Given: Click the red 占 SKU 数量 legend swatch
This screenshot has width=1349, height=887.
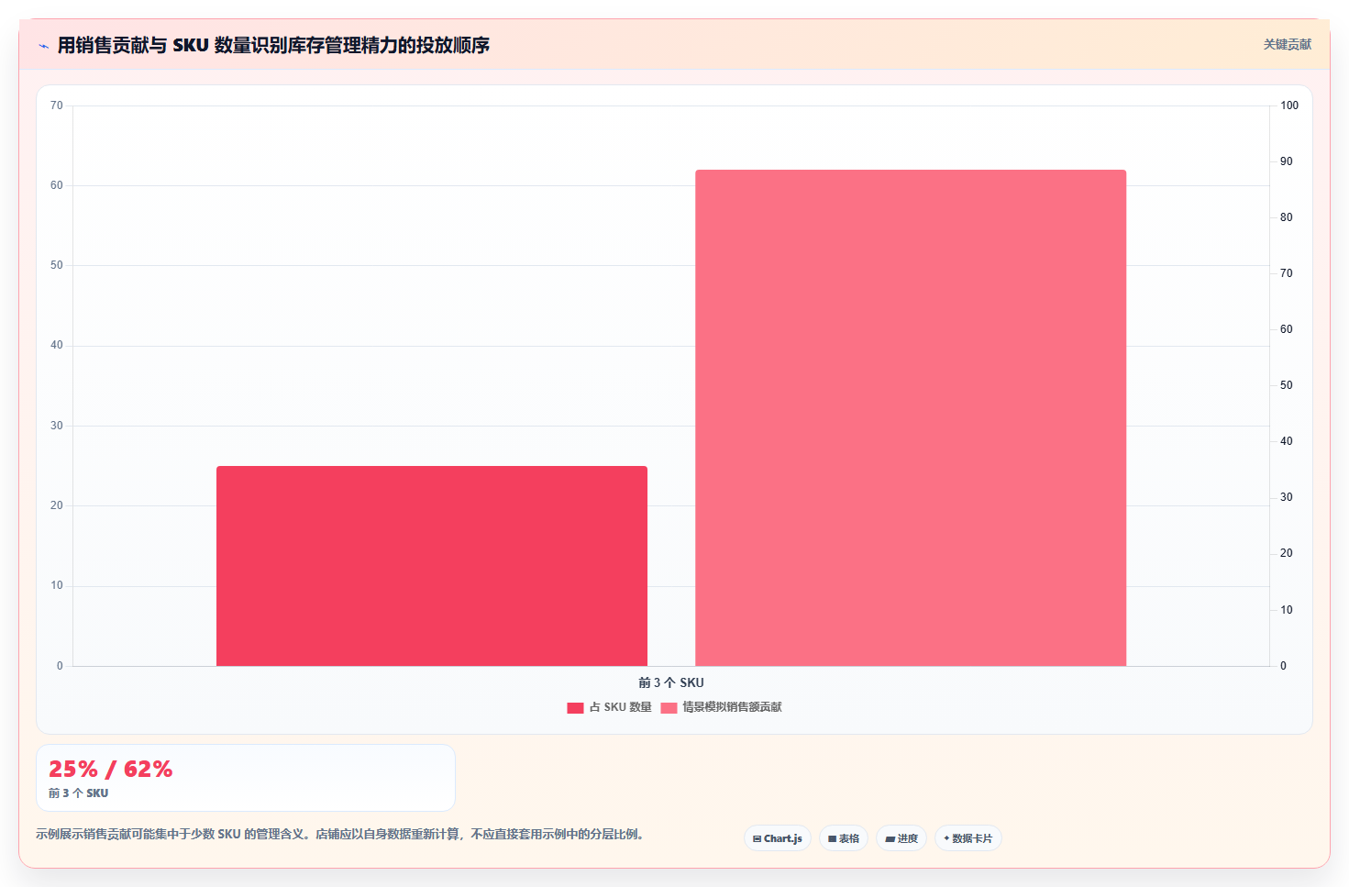Looking at the screenshot, I should 575,707.
